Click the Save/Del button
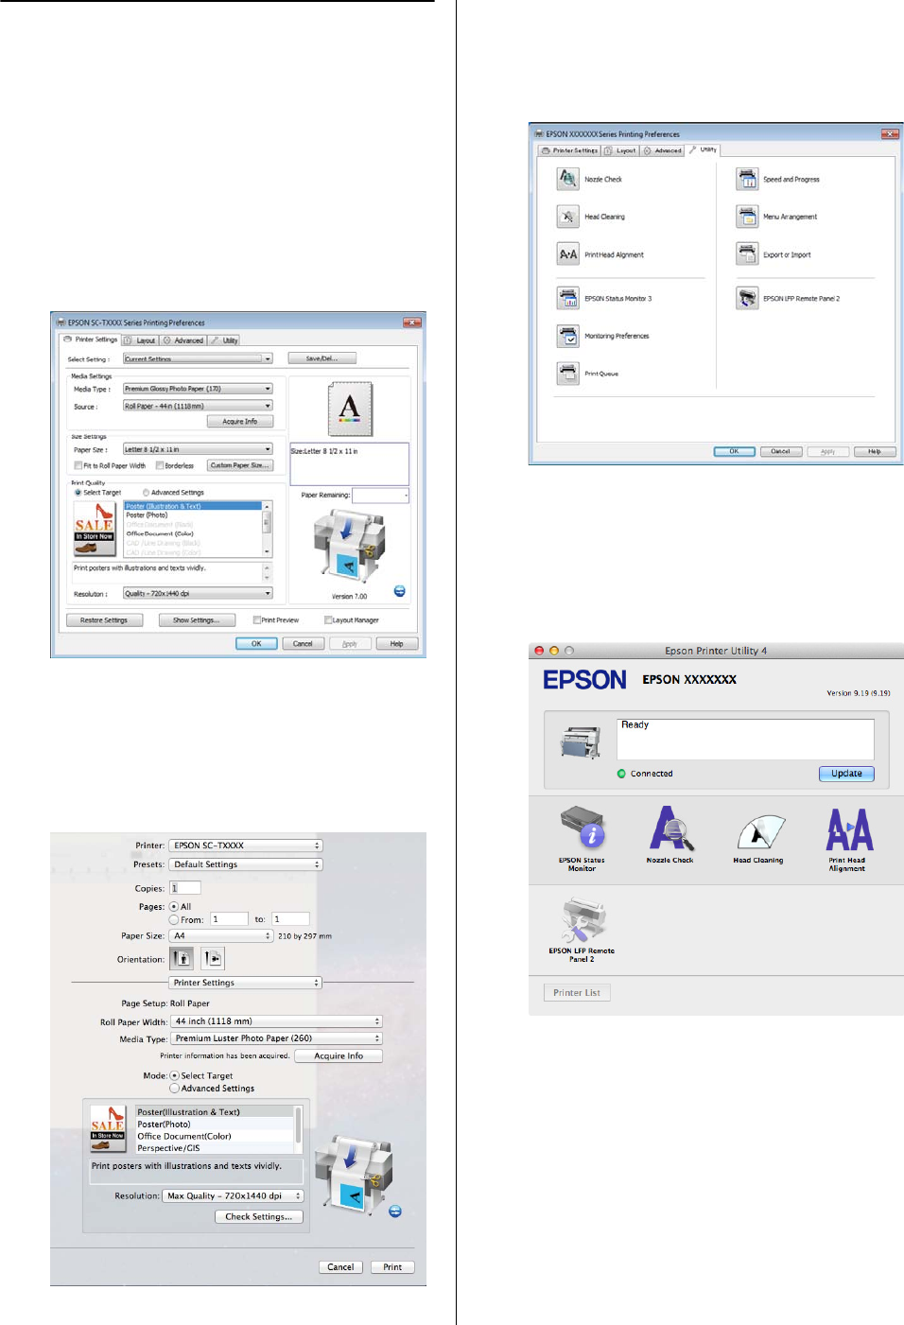Screen dimensions: 904x1325 (322, 358)
